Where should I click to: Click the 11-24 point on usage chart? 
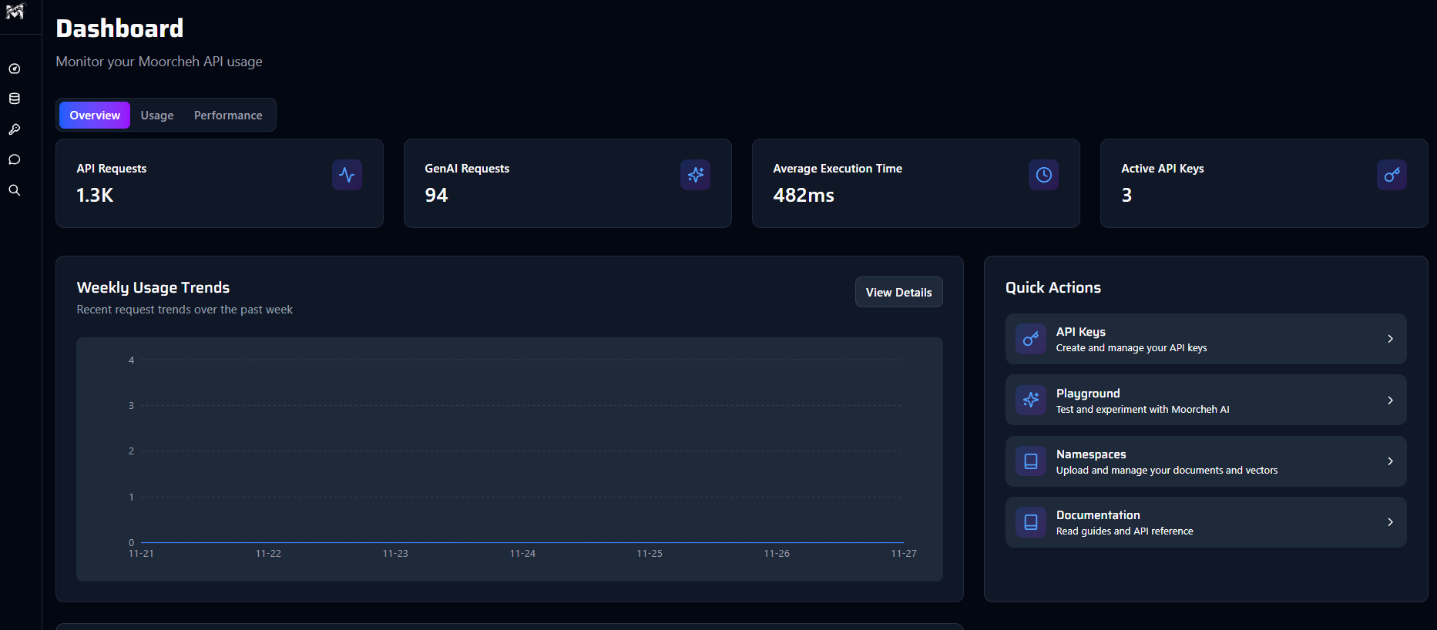[x=522, y=542]
